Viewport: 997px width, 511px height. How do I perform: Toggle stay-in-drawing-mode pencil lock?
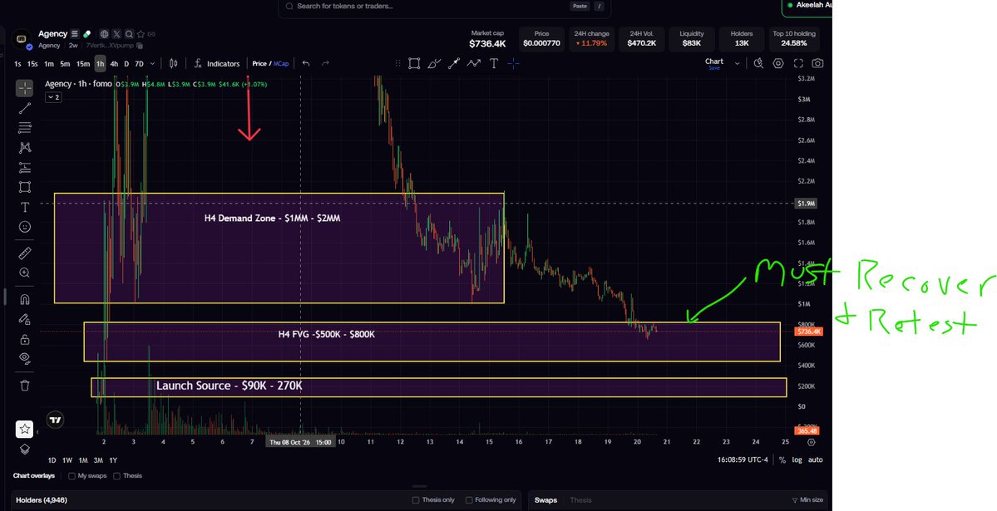coord(25,319)
